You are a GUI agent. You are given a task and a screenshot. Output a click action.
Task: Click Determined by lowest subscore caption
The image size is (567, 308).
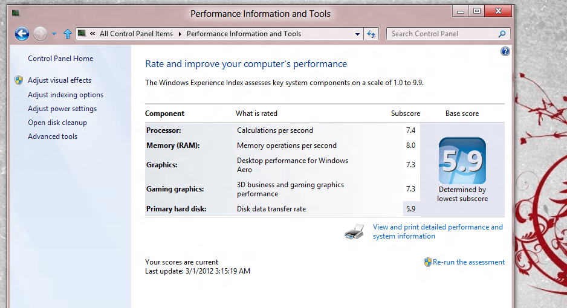(462, 194)
